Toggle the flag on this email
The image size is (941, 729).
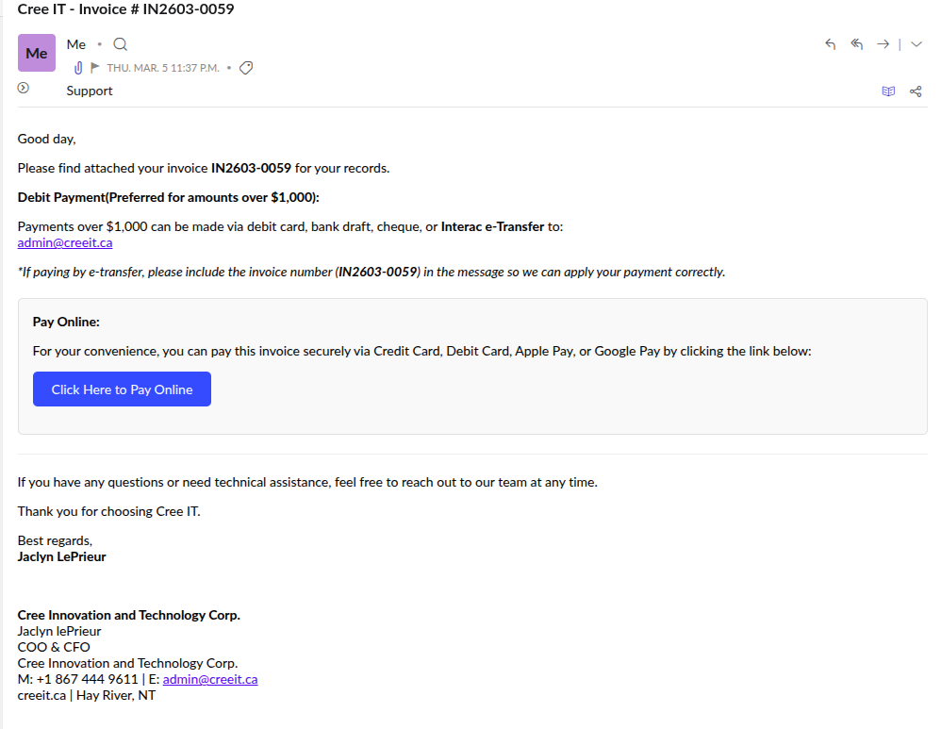pos(95,67)
